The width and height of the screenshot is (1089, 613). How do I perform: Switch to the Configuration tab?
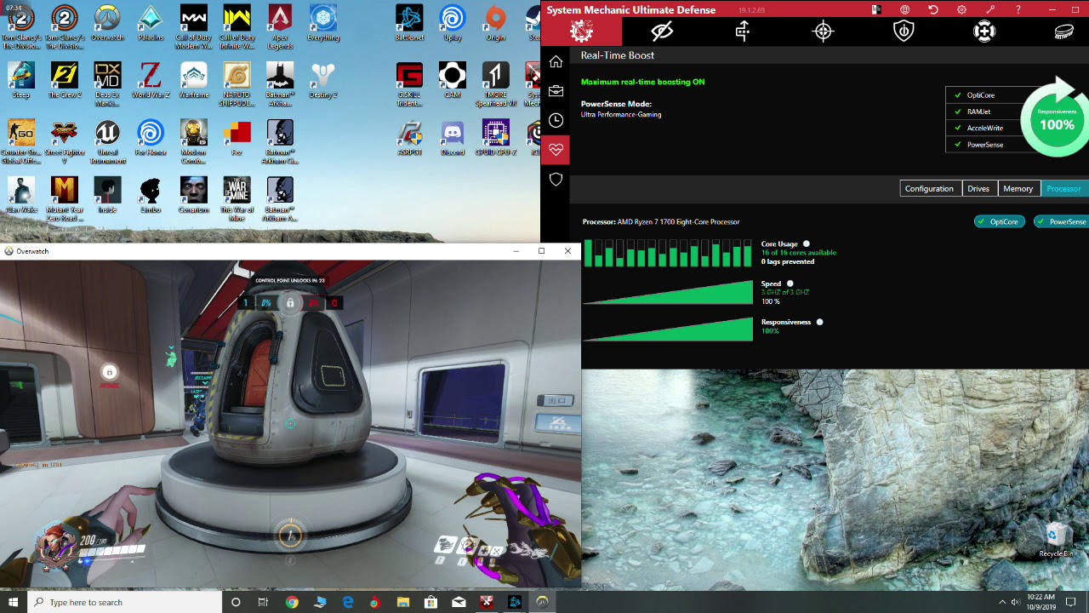(x=929, y=188)
